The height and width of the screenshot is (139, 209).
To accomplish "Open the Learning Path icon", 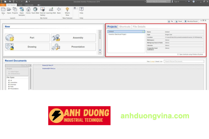I will tap(51, 10).
